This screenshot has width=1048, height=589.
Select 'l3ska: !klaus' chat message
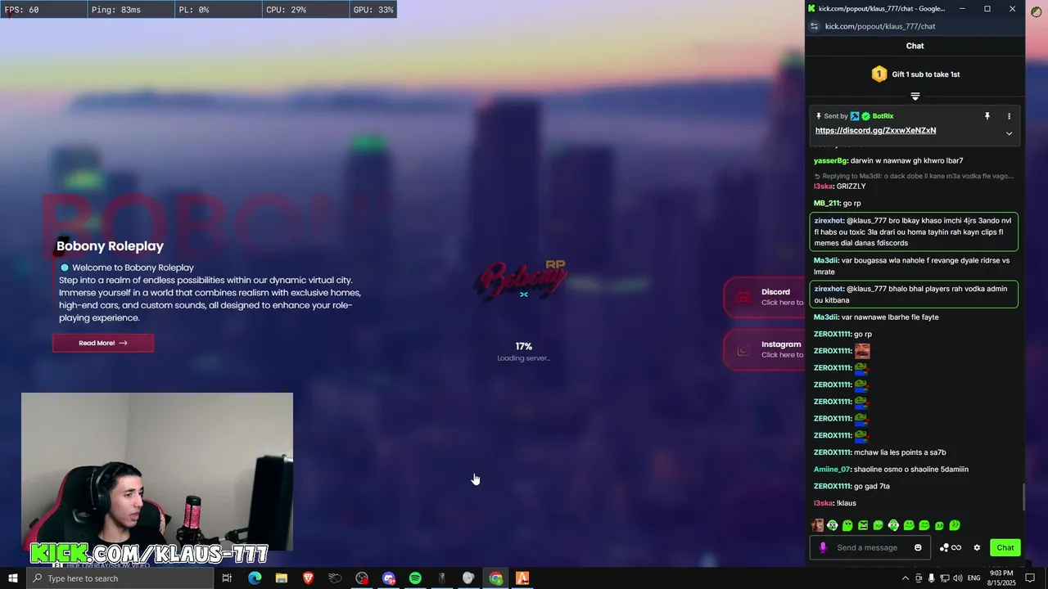tap(835, 503)
